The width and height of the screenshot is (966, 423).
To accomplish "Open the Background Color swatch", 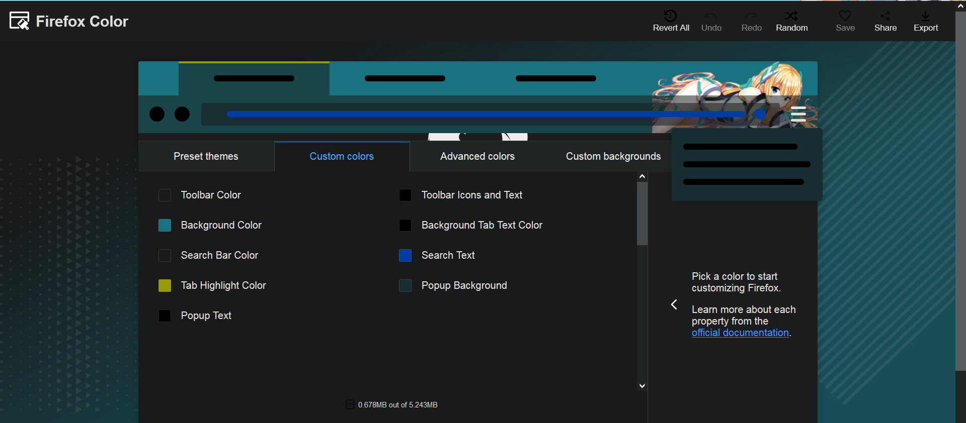I will click(x=165, y=225).
